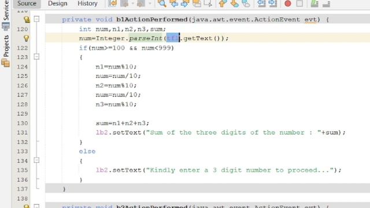
Task: Click the 'num=num/10;' on line 127
Action: (118, 95)
